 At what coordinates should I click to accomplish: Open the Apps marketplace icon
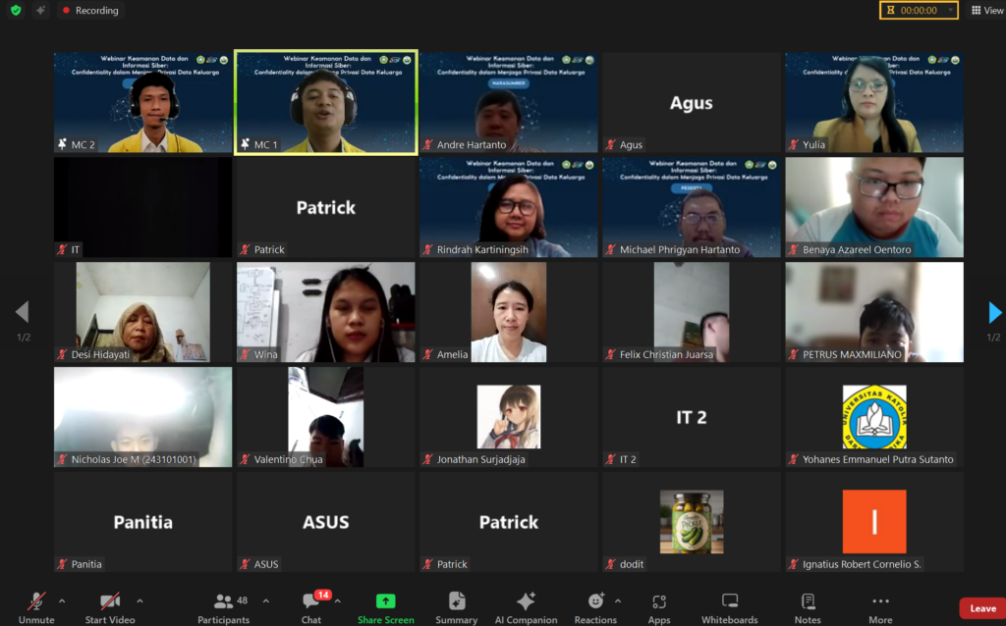(659, 601)
